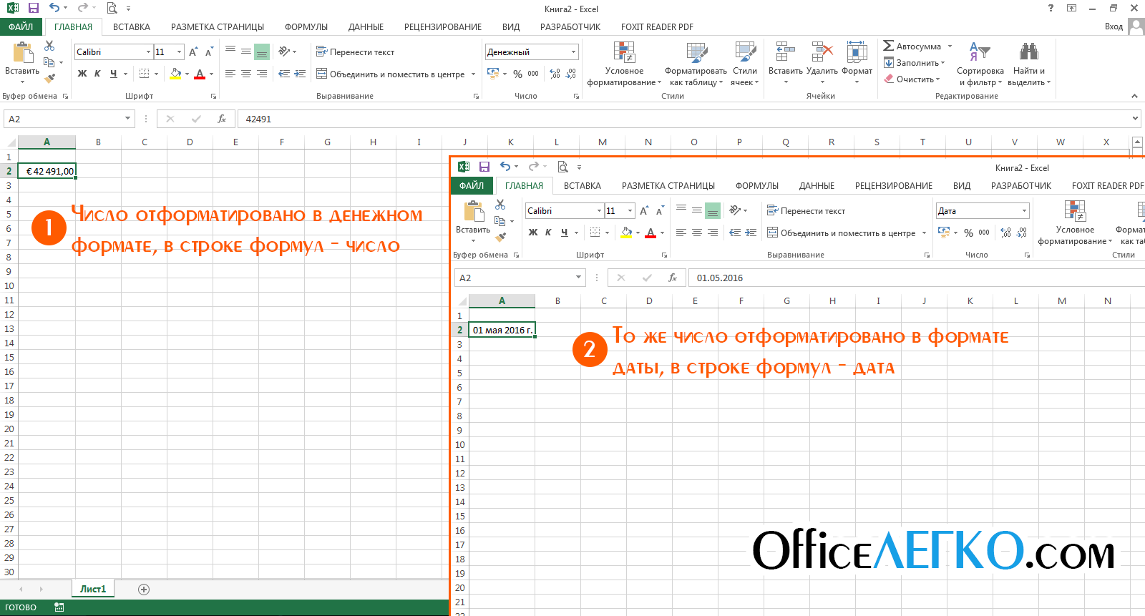Click the Format cells (Формат) button

coord(857,63)
